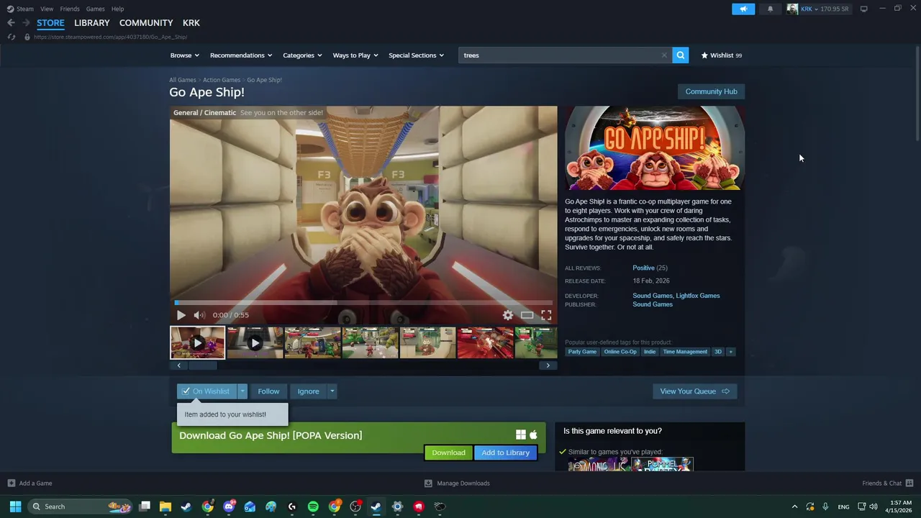Click Add to Library
This screenshot has width=921, height=518.
click(505, 453)
